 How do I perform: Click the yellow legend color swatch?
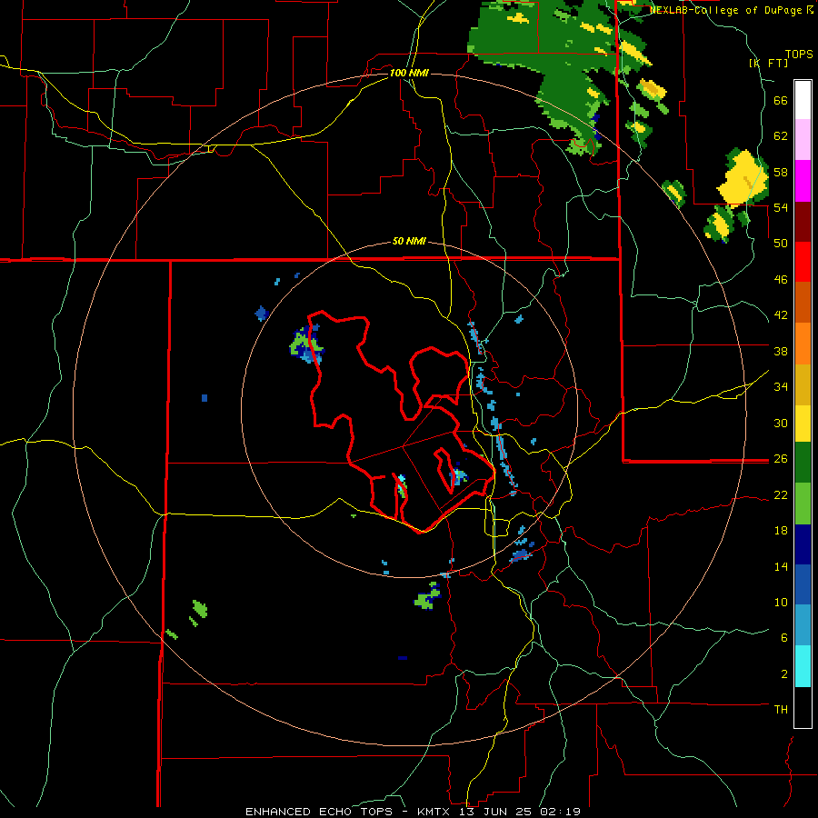[803, 423]
